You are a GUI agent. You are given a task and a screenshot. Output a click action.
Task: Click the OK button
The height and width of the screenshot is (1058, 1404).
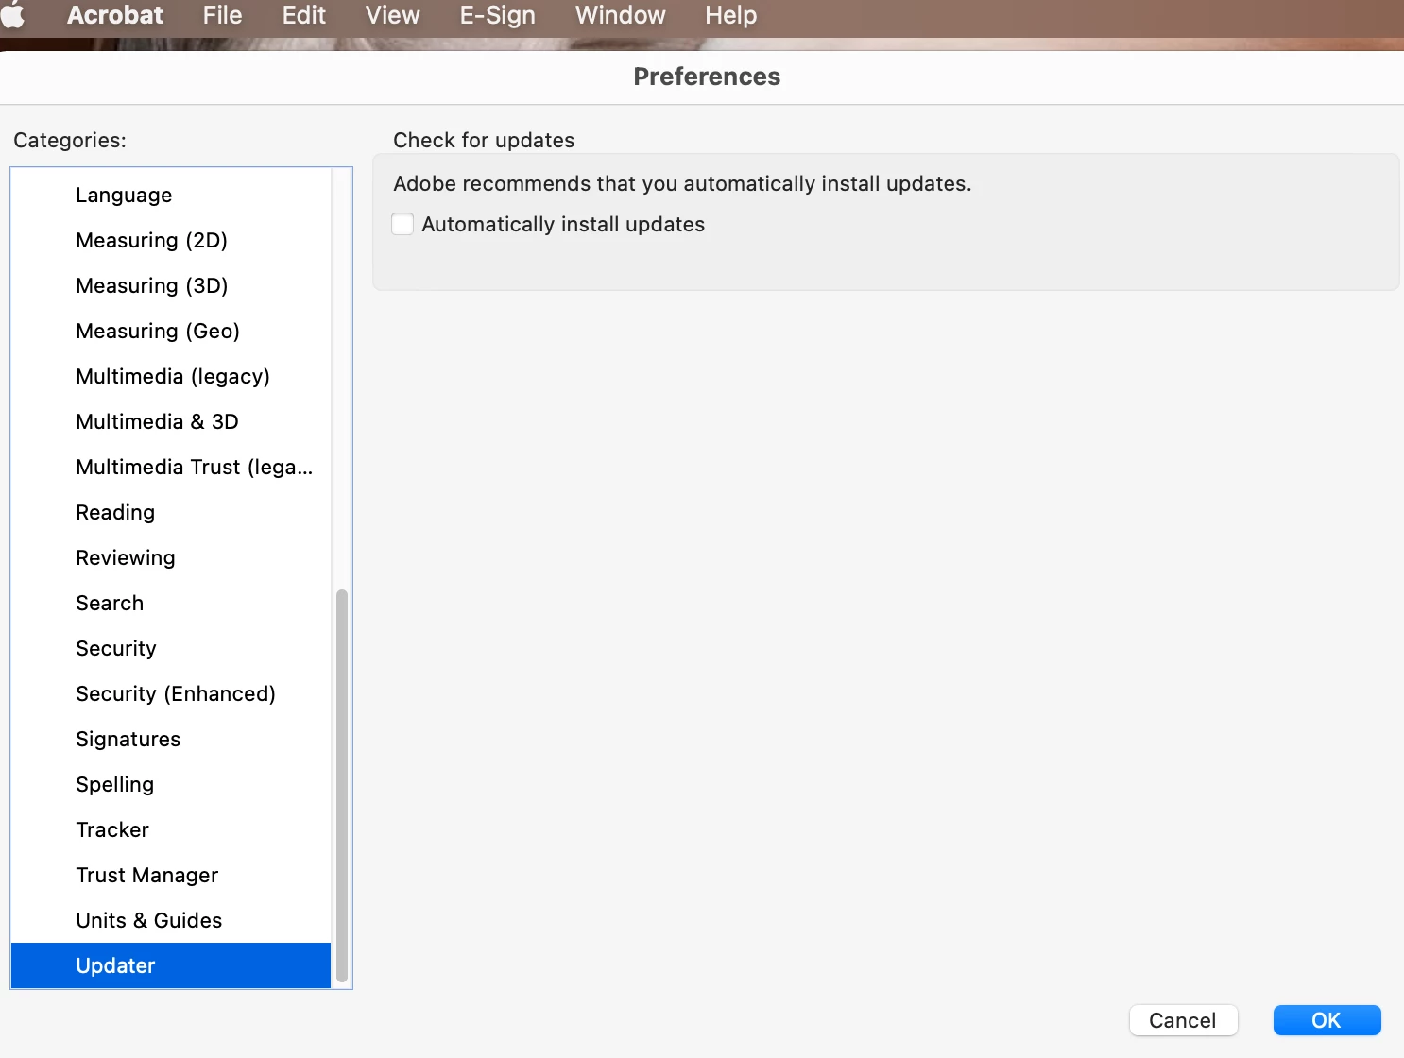coord(1327,1020)
